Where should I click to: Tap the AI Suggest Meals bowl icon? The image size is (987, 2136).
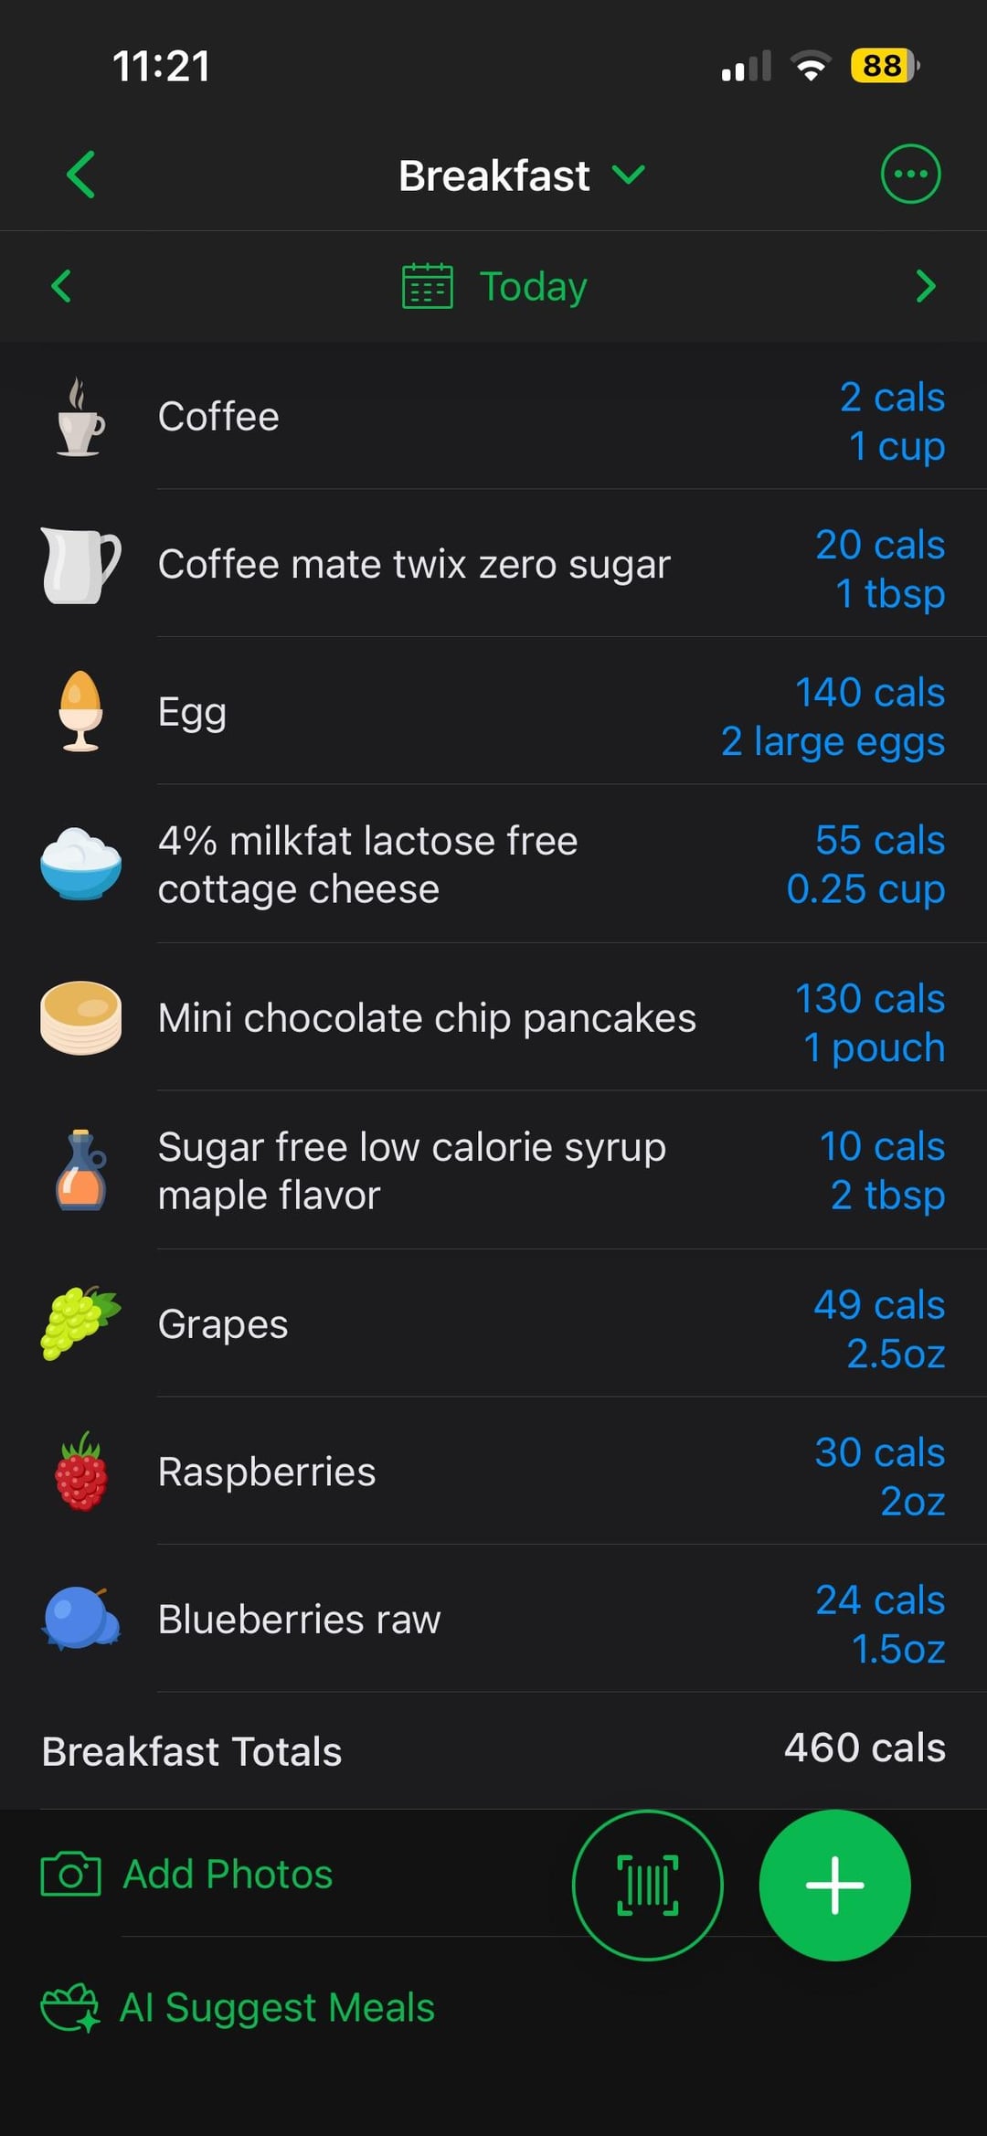(70, 2007)
